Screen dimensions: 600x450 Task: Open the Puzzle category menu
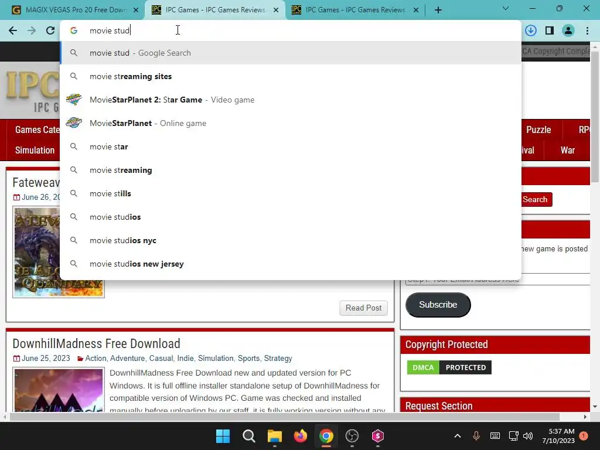[538, 129]
